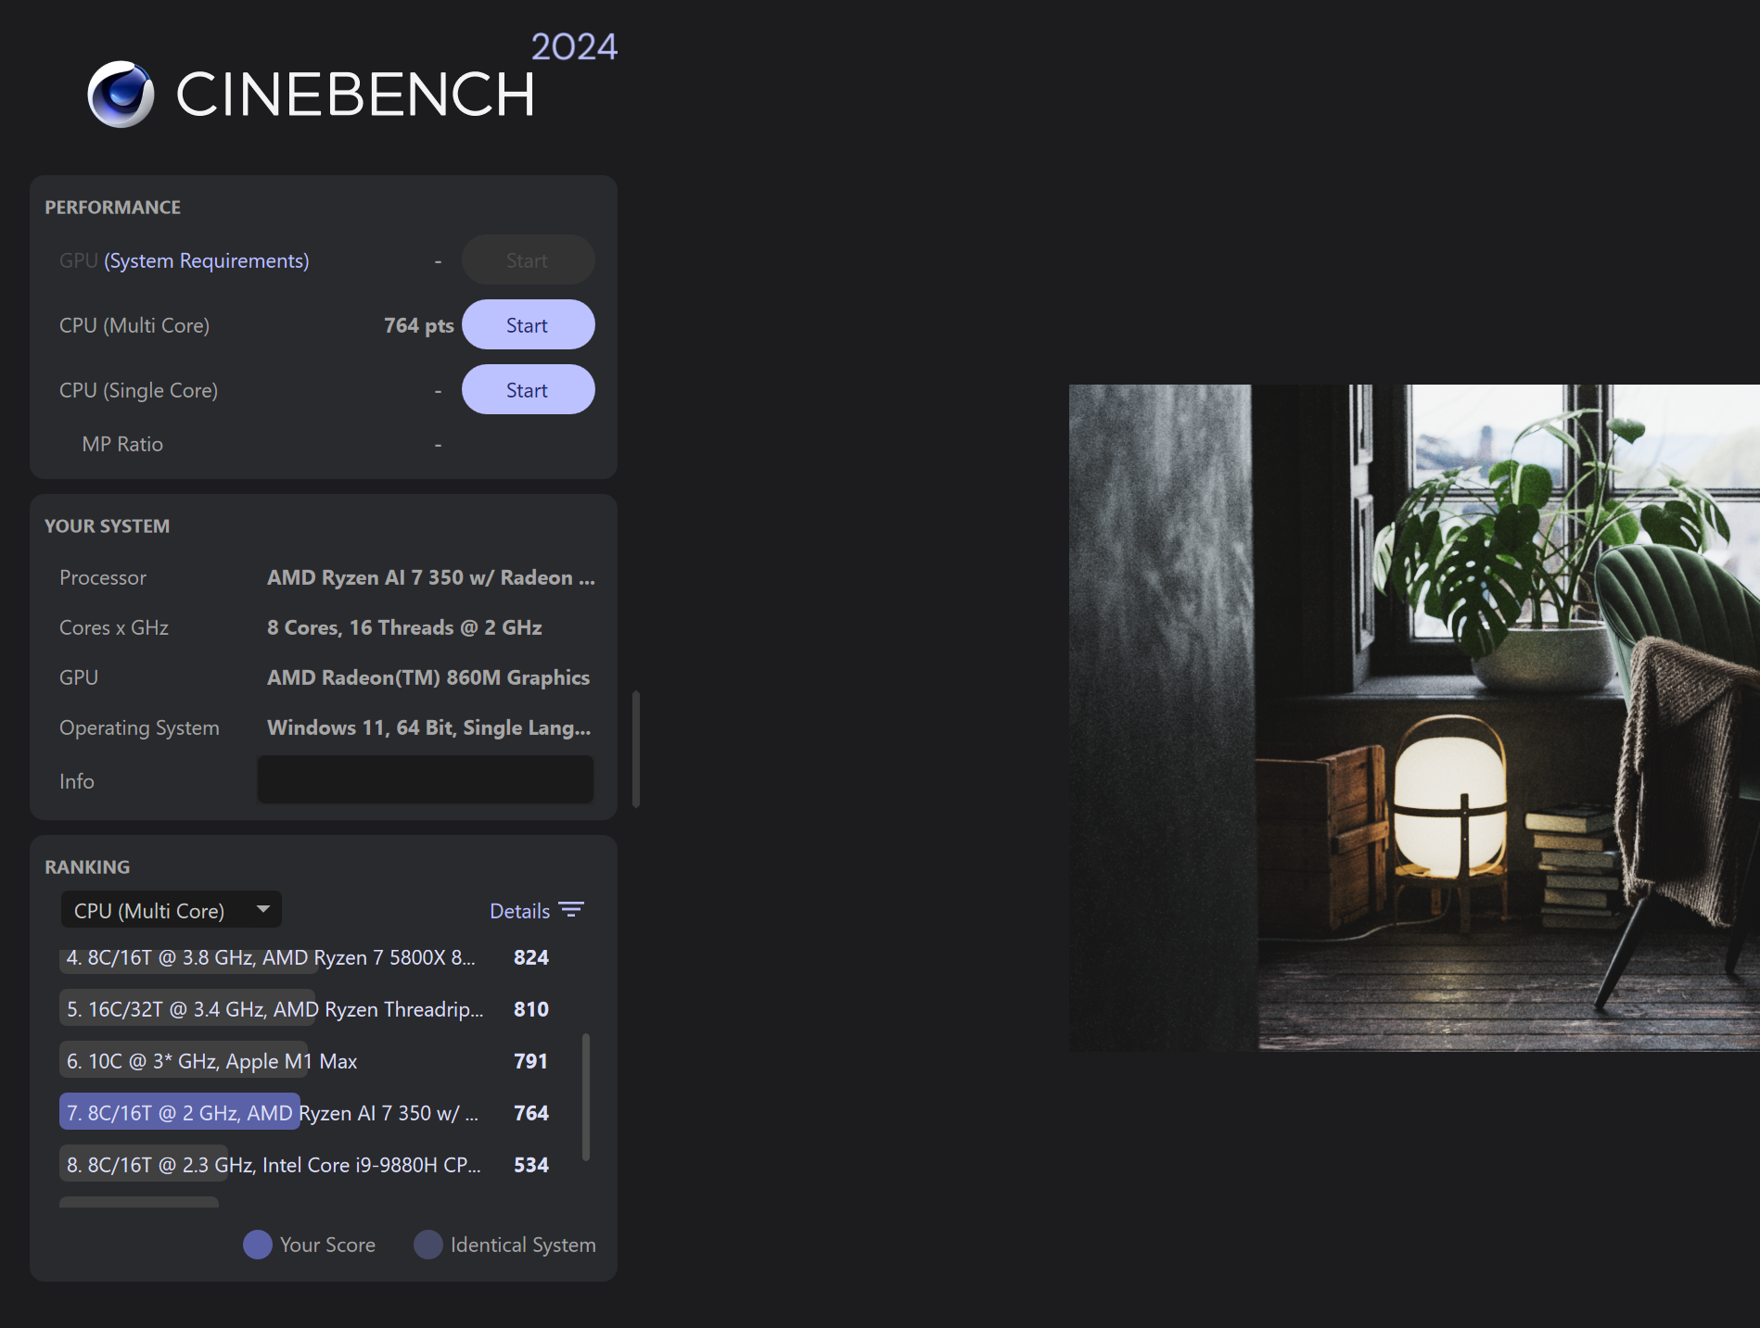This screenshot has height=1328, width=1760.
Task: Click score 810 in ranking list
Action: [x=531, y=1009]
